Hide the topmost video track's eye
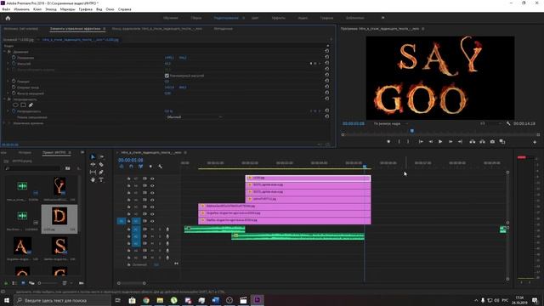 pos(152,178)
